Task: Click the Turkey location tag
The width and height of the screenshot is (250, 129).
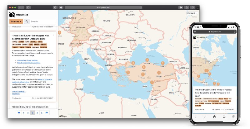Action: point(15,41)
